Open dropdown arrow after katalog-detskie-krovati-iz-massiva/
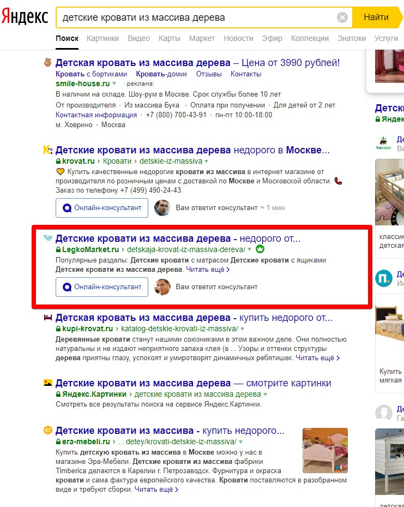 tap(242, 329)
